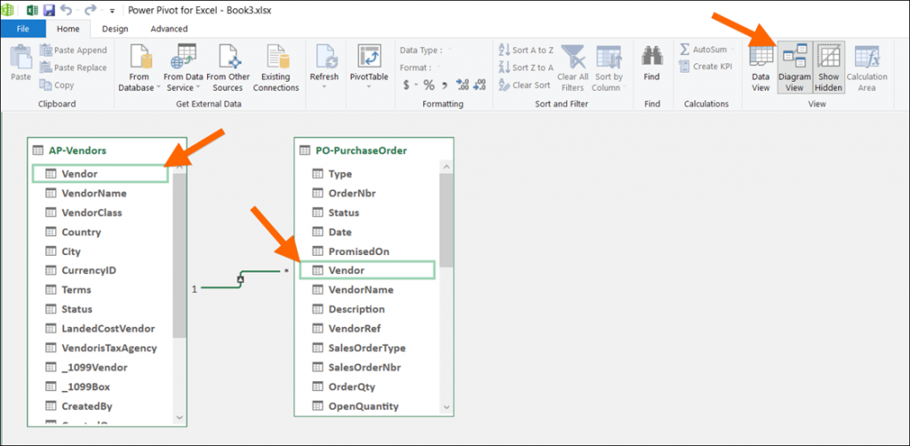Click the PivotTable icon
Screen dimensions: 910x446
point(369,57)
